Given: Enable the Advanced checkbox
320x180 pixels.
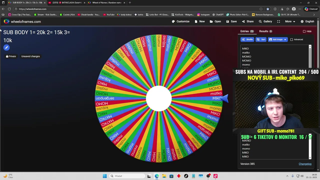Looking at the screenshot, I should tap(291, 39).
